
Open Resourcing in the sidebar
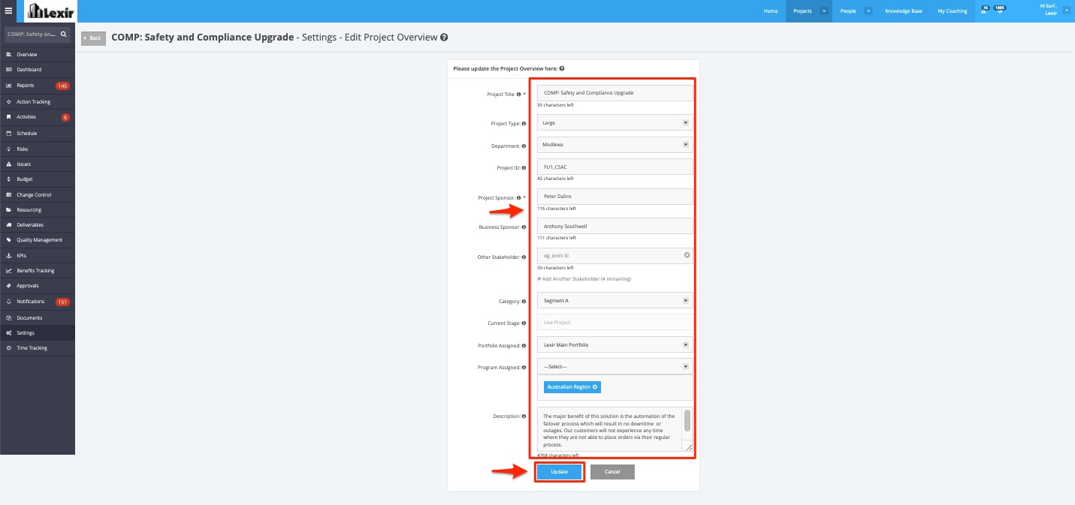(38, 210)
